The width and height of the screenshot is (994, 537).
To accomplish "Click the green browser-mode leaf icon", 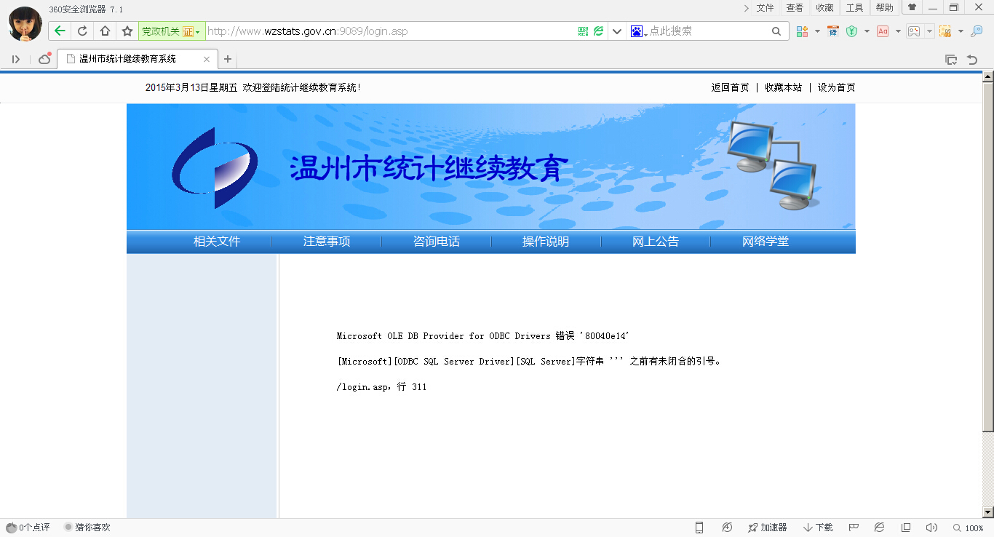I will click(x=598, y=31).
